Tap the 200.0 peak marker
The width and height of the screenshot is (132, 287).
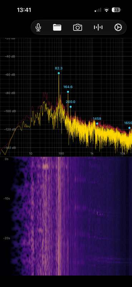(70, 107)
